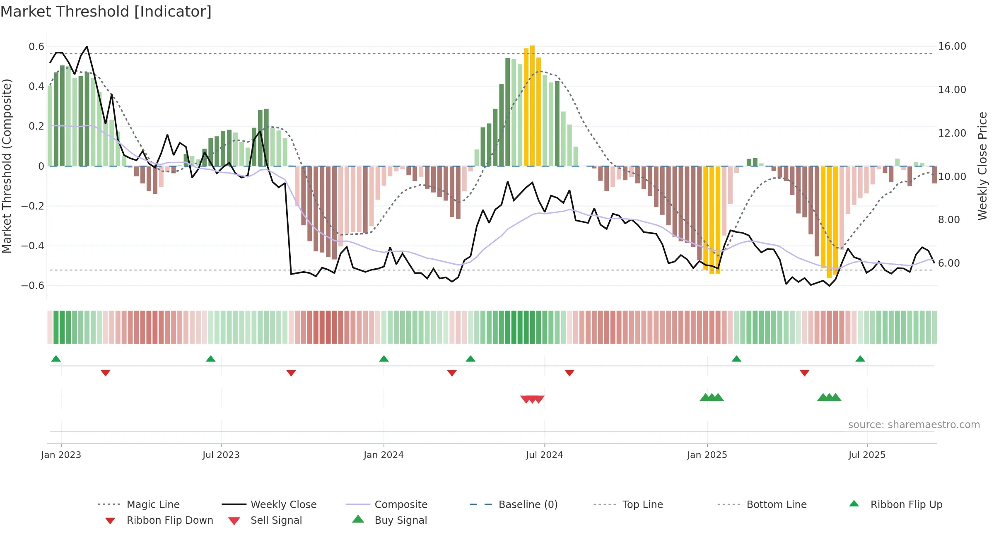Click the tallest yellow bar near Jul 2024
Viewport: 994px width, 559px height.
(x=532, y=106)
